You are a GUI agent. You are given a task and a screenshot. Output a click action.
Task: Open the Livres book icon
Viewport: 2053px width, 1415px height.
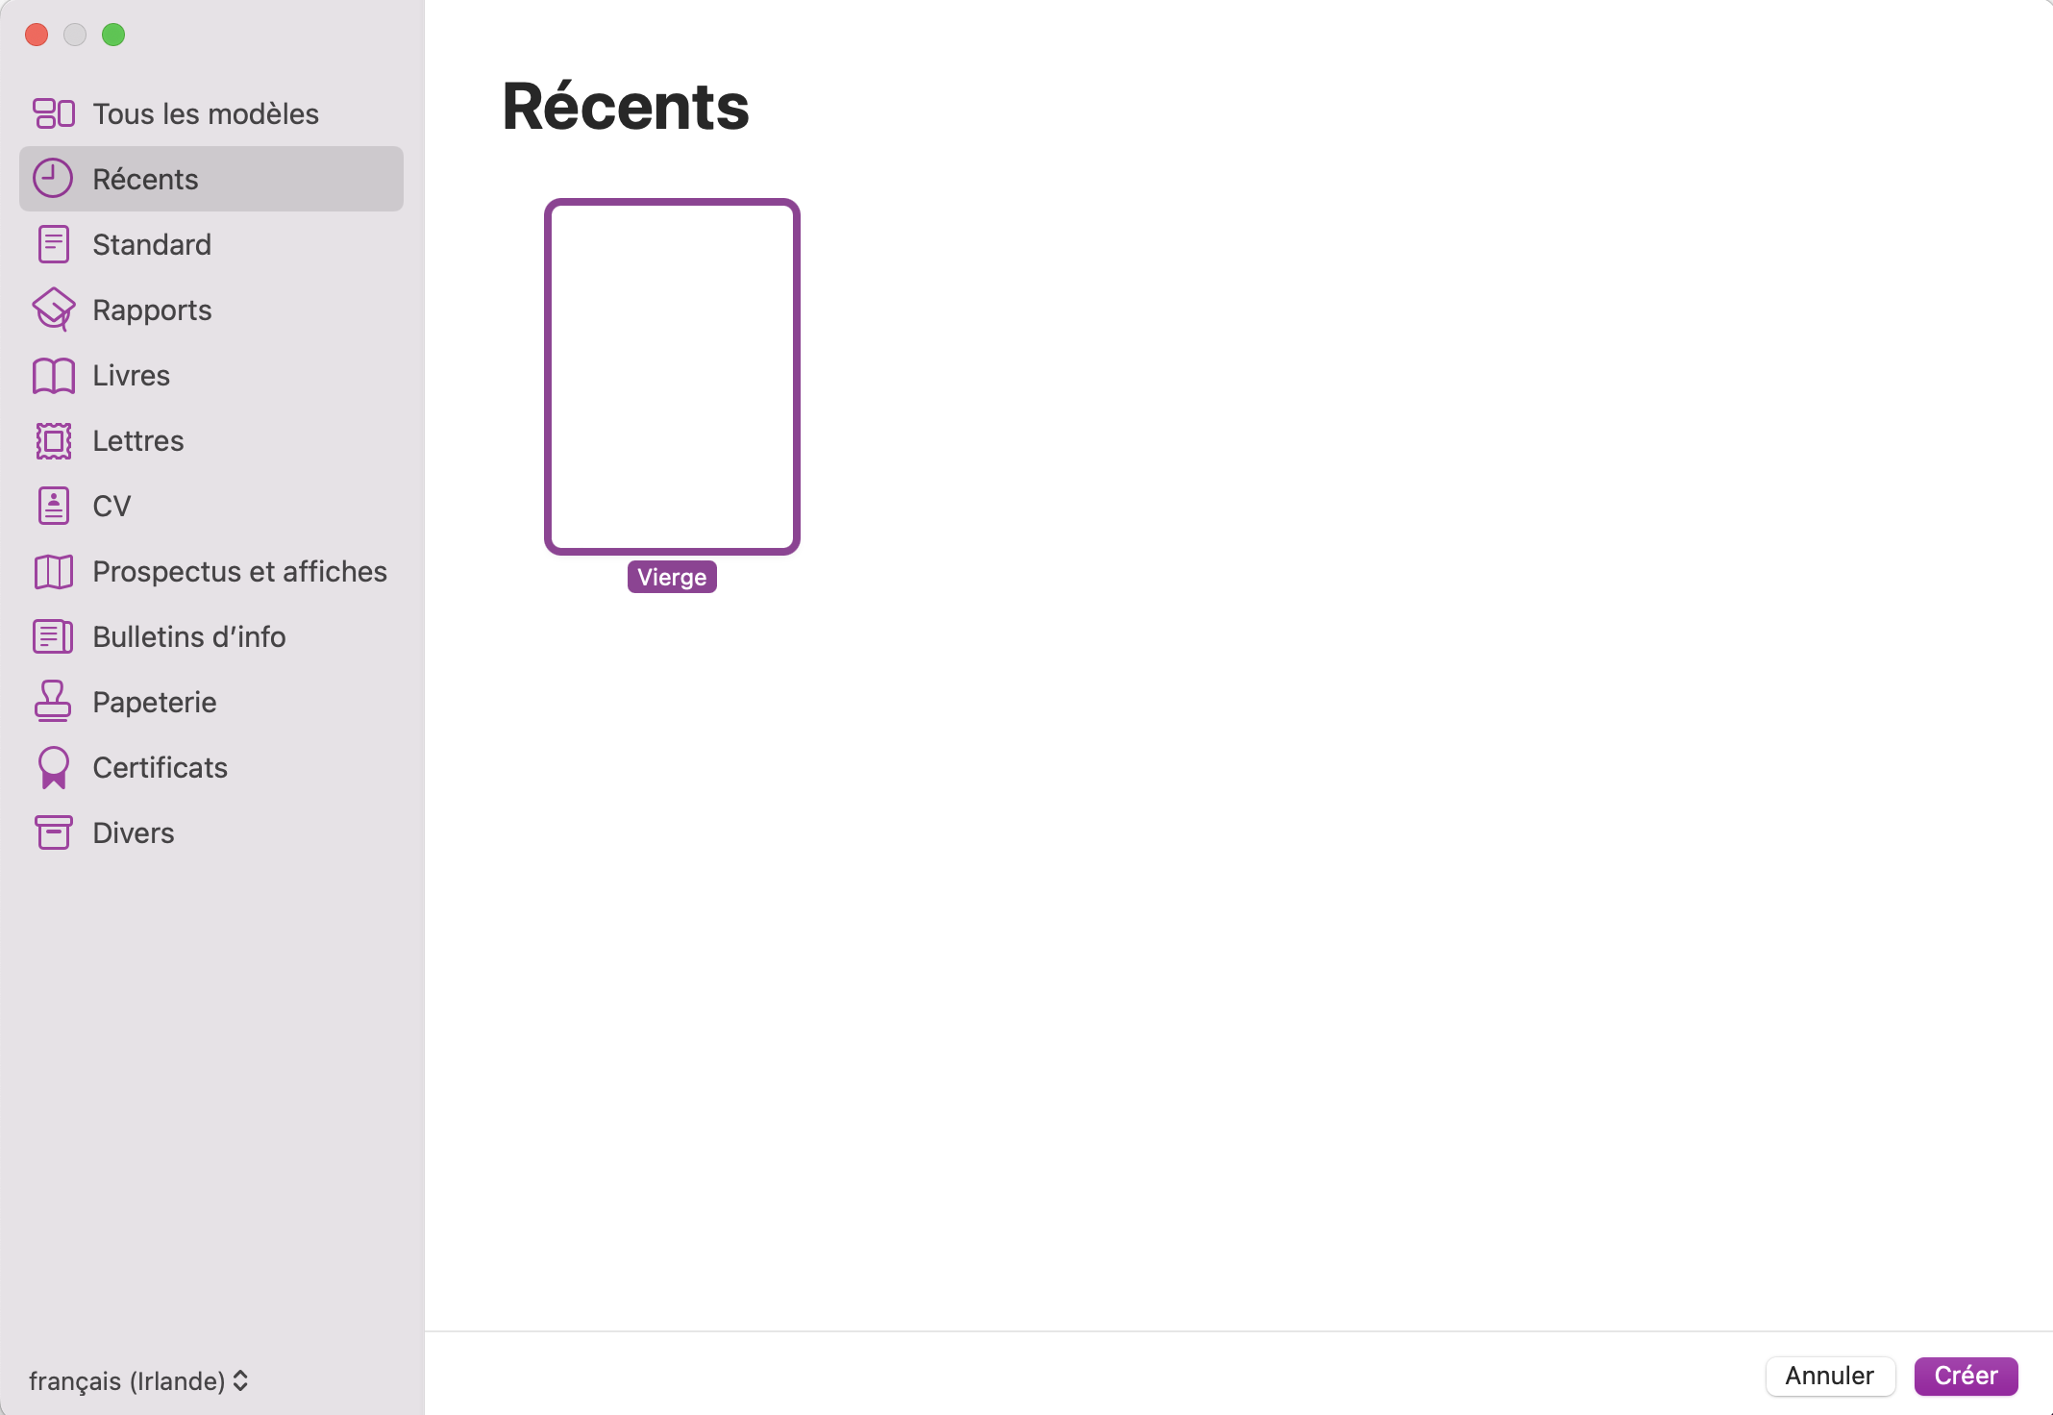point(54,375)
